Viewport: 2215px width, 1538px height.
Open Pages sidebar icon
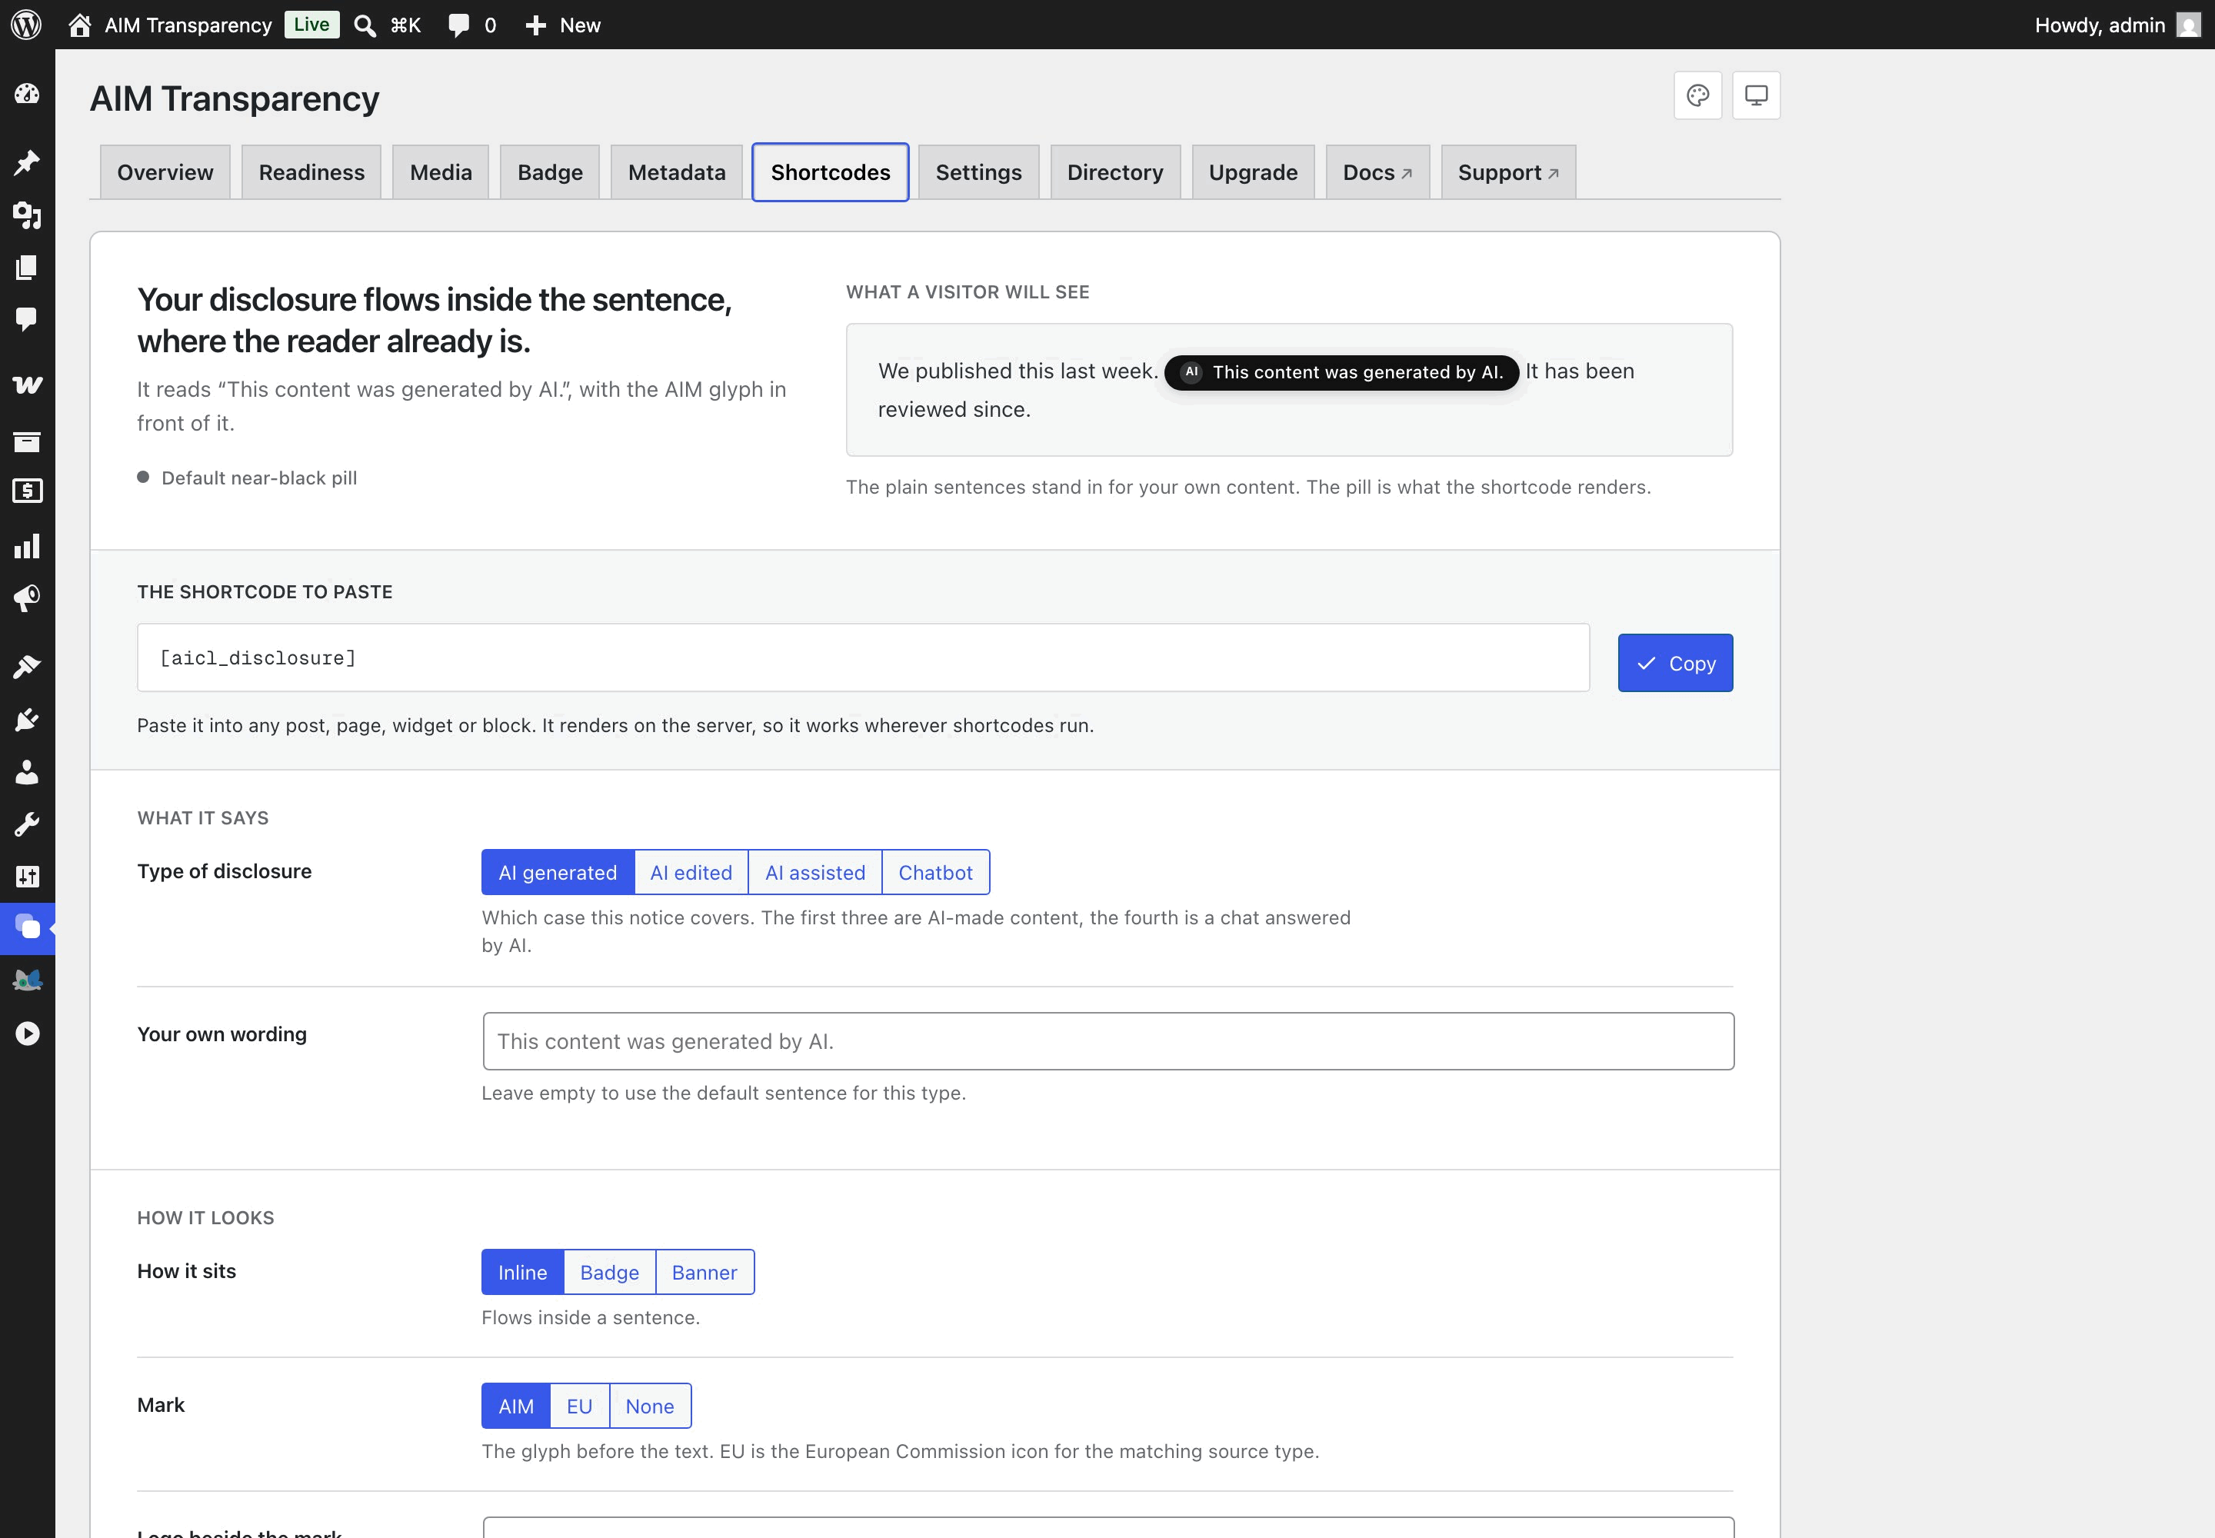(x=27, y=267)
